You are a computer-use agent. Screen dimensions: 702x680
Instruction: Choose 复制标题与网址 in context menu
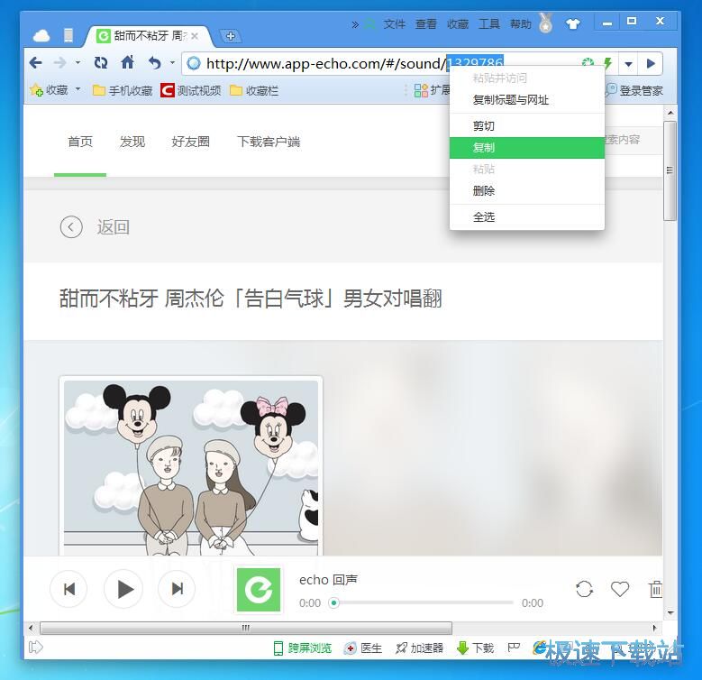(527, 100)
